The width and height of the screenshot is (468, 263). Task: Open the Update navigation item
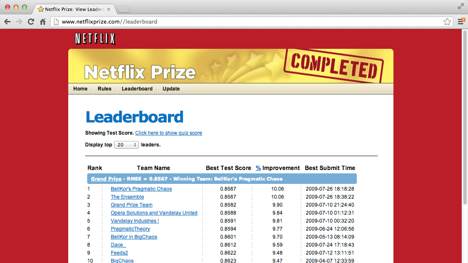pyautogui.click(x=171, y=88)
